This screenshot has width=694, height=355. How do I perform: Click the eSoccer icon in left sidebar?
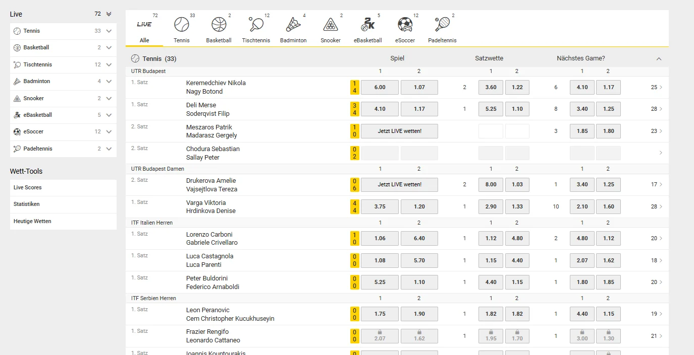tap(17, 132)
